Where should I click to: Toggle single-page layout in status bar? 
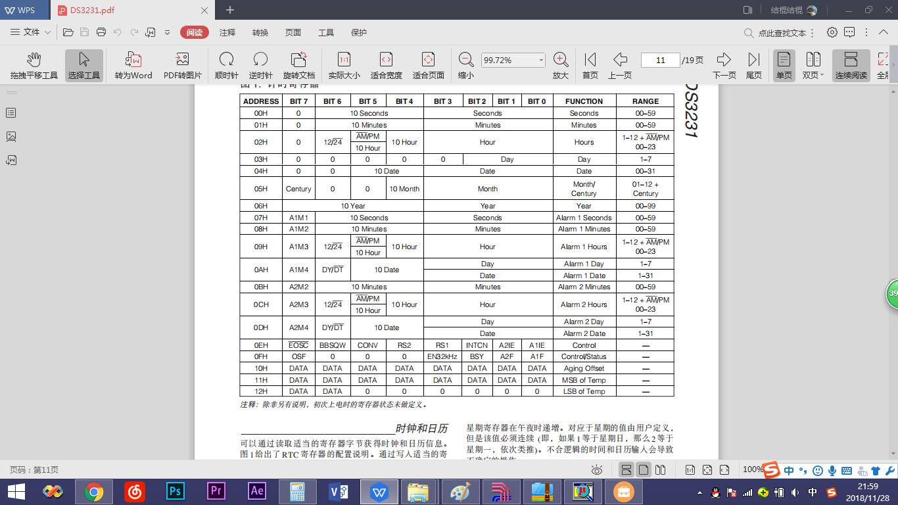coord(644,470)
